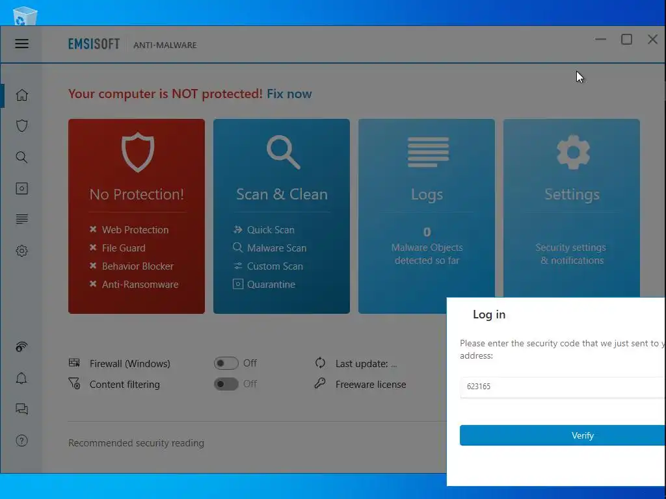Viewport: 666px width, 499px height.
Task: Click the large shield icon on No Protection tile
Action: click(137, 152)
